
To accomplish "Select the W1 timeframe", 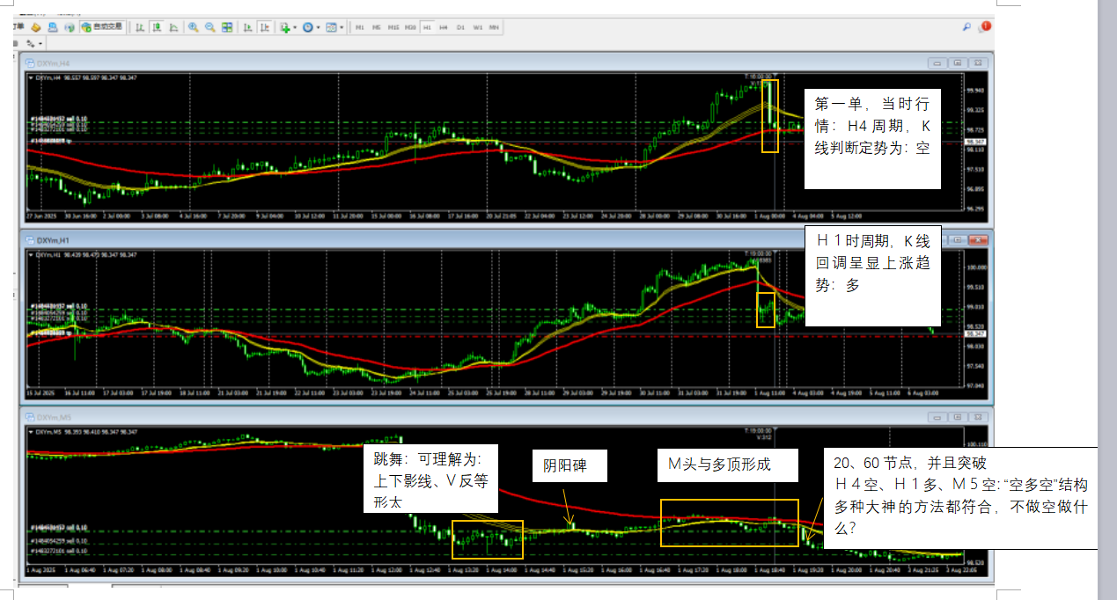I will click(477, 28).
